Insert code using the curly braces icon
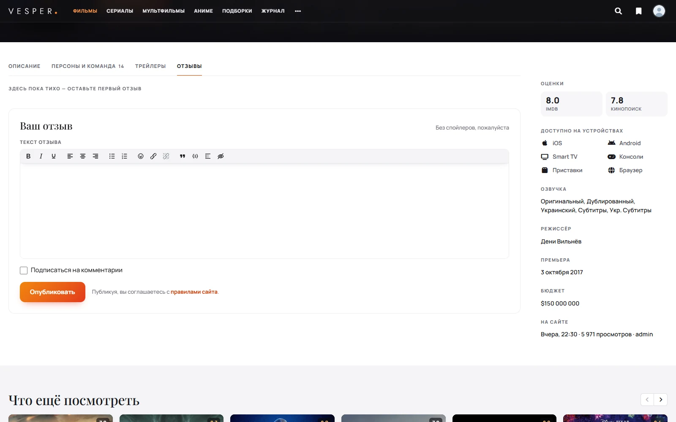The height and width of the screenshot is (422, 676). [195, 156]
